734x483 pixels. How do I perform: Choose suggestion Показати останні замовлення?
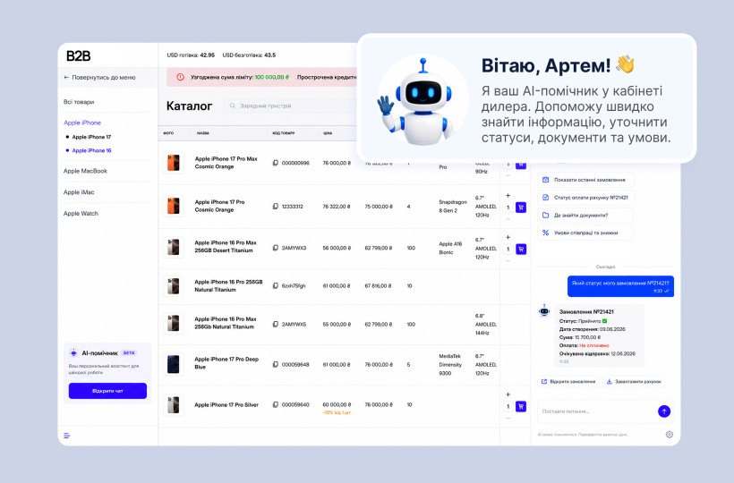tap(585, 180)
